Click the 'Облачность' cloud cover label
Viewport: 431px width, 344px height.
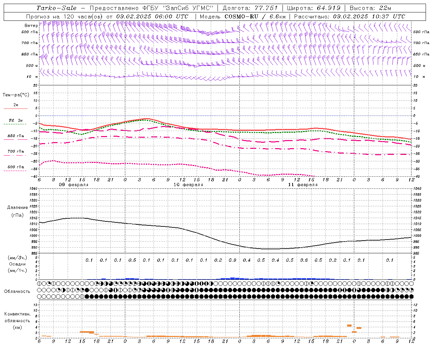click(x=17, y=292)
